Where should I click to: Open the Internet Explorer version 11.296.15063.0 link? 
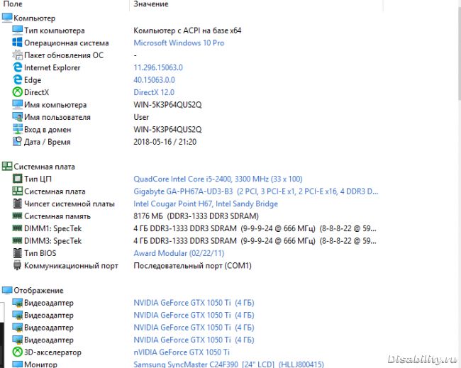point(158,67)
